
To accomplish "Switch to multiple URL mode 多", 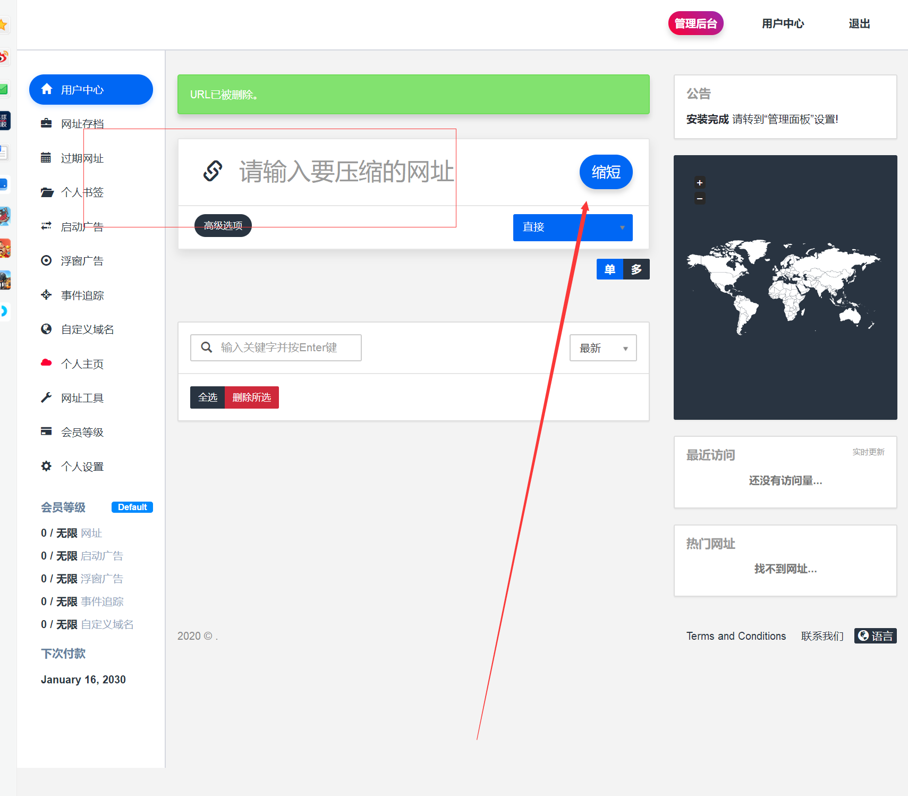I will click(x=636, y=269).
